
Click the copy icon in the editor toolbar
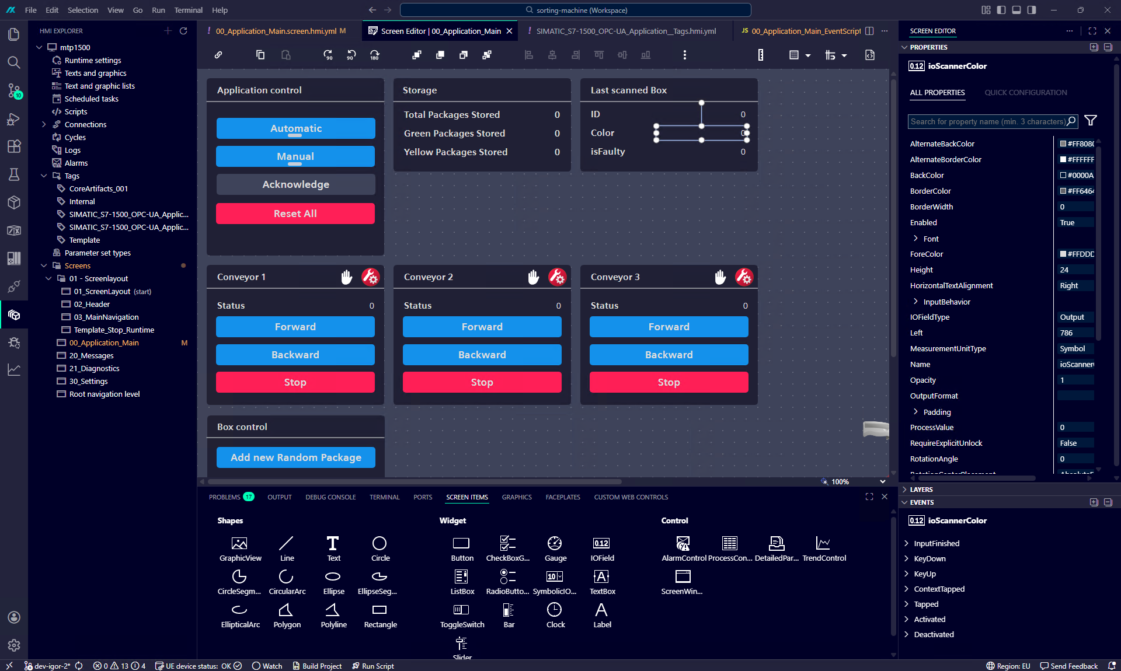coord(260,55)
